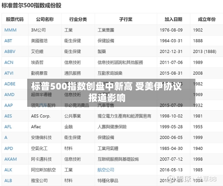Screen dimensions: 223x186
Task: Open the ACN ticker link
Action: (x=9, y=62)
